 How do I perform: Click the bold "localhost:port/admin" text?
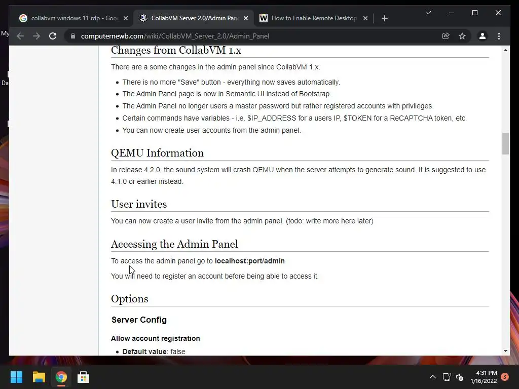(249, 261)
